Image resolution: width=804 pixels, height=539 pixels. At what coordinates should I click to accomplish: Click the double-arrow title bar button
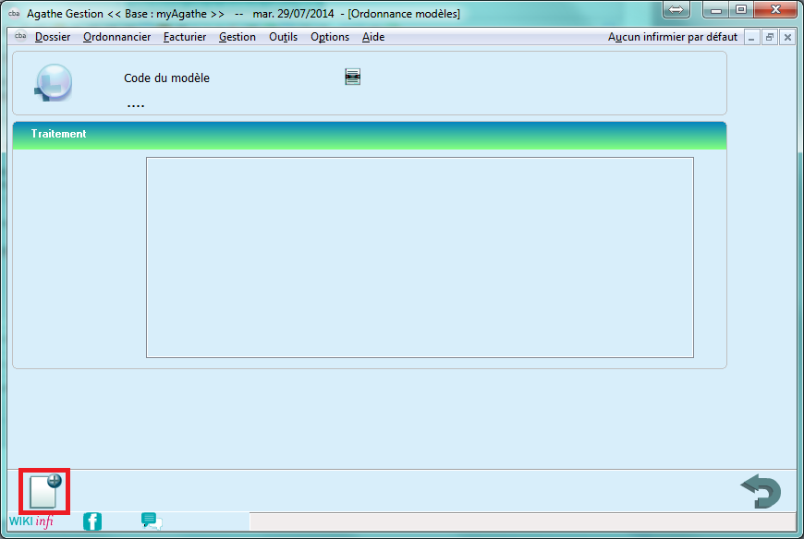(676, 9)
